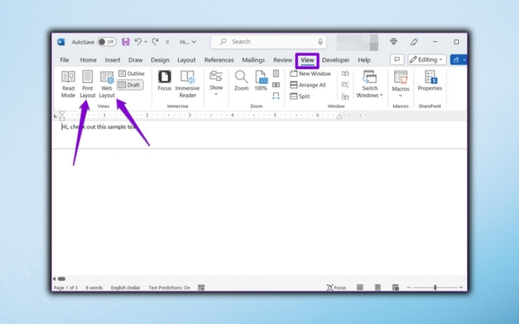Switch to Print Layout from status bar

point(378,288)
